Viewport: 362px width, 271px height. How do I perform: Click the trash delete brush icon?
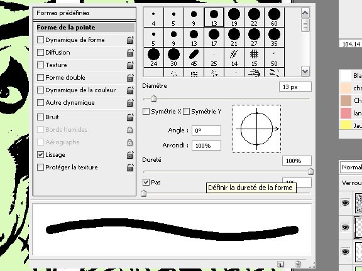point(298,264)
